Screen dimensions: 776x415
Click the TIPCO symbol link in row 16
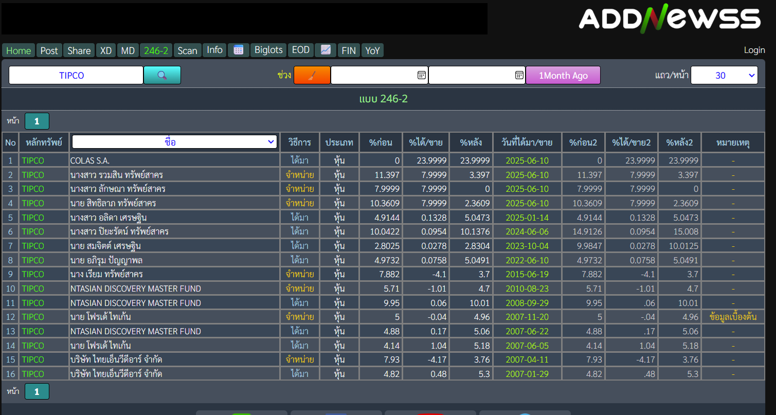pos(33,374)
